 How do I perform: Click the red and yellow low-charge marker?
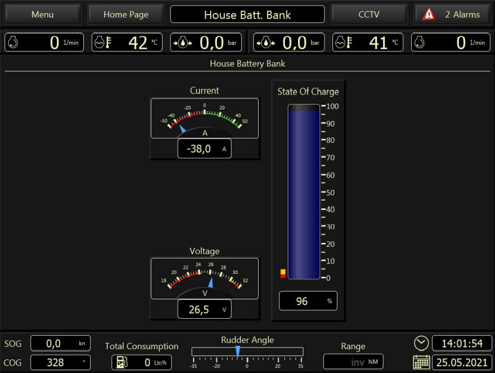pos(283,273)
